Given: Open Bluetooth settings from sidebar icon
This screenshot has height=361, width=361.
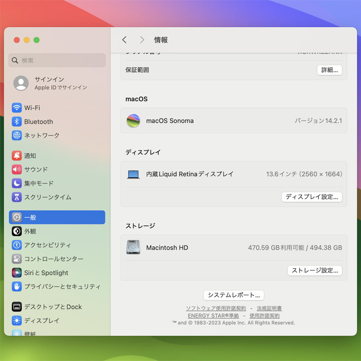Looking at the screenshot, I should [x=17, y=122].
